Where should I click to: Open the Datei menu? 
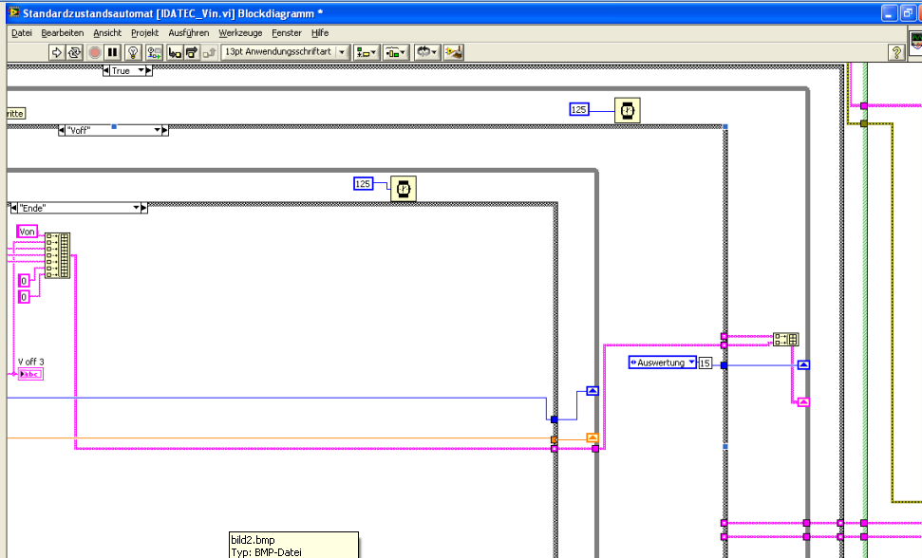(22, 33)
